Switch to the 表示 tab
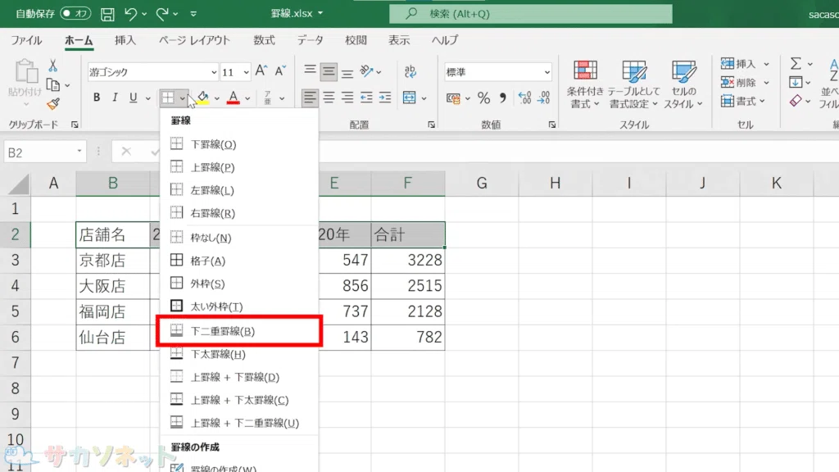 coord(399,40)
